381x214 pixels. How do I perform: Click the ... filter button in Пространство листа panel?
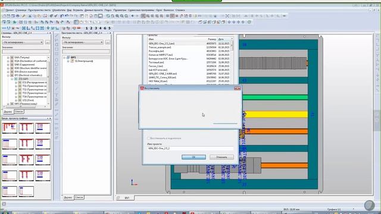tap(108, 42)
